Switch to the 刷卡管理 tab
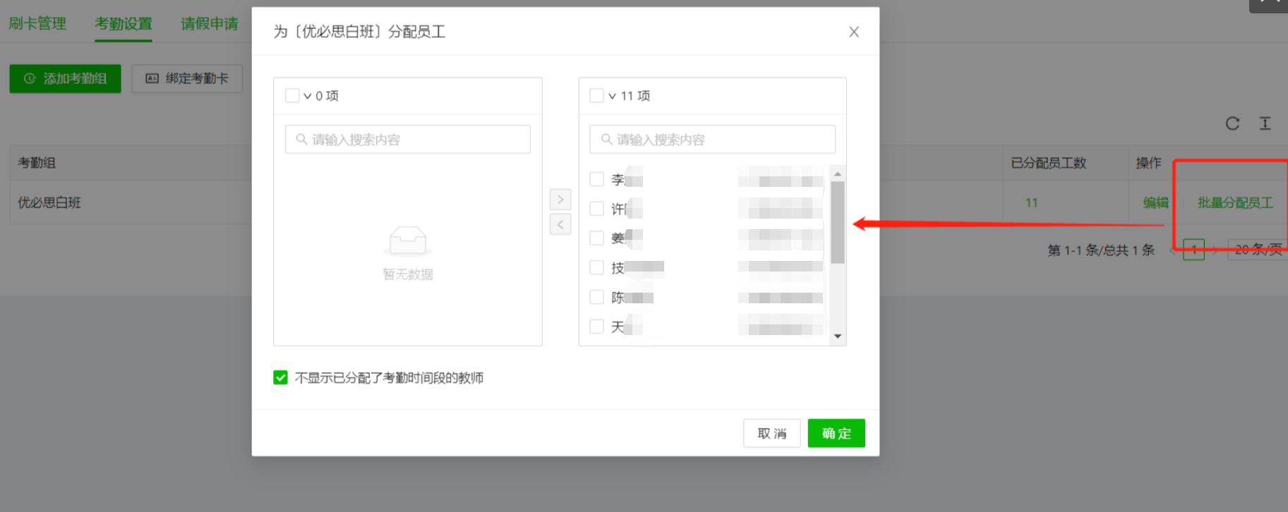 37,23
